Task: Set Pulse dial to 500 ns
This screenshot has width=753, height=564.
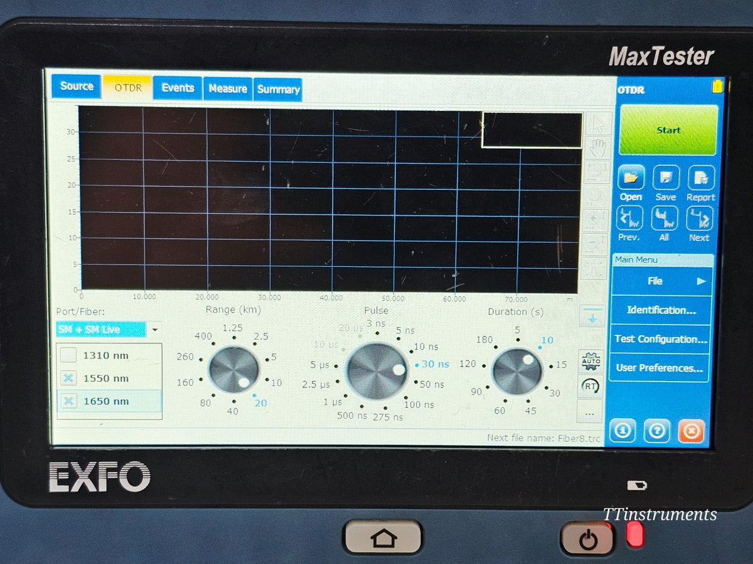Action: 352,415
